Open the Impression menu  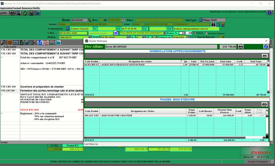(x=6, y=8)
